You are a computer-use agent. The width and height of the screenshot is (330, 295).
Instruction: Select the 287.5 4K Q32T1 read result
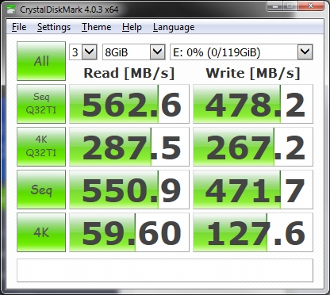point(129,147)
